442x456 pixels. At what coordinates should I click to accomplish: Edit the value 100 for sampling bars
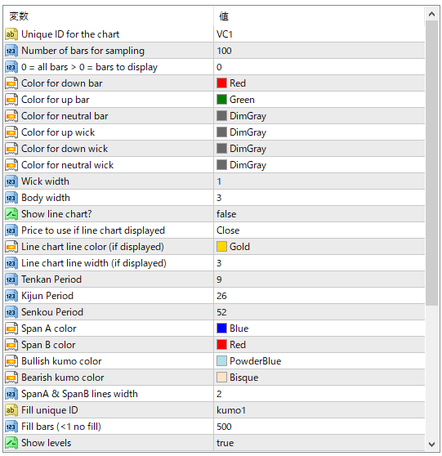319,51
